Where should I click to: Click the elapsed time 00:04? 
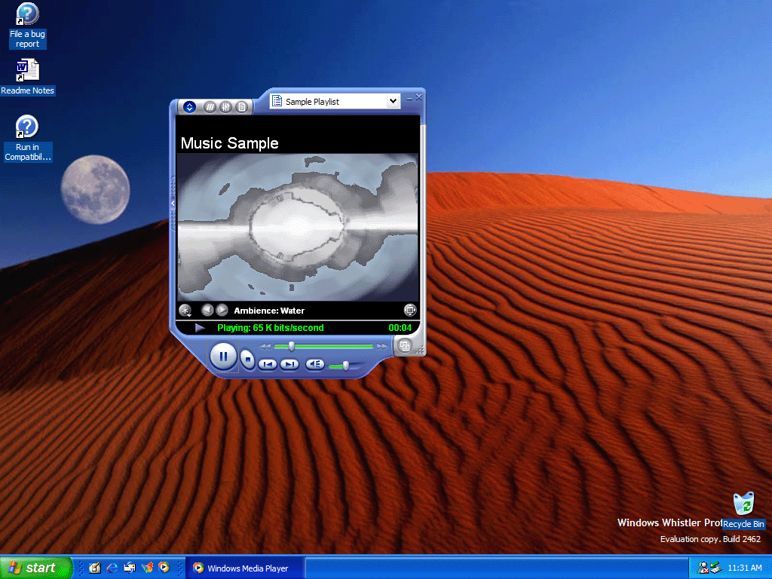click(x=400, y=328)
